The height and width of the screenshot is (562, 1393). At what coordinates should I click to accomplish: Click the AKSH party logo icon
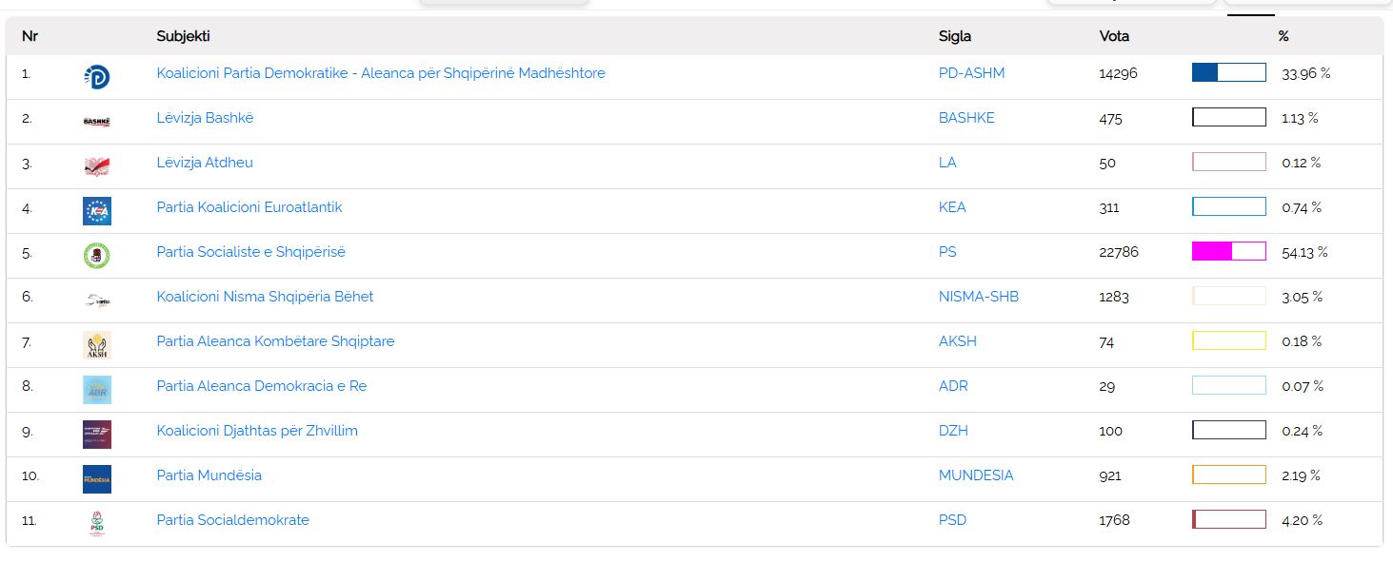96,344
